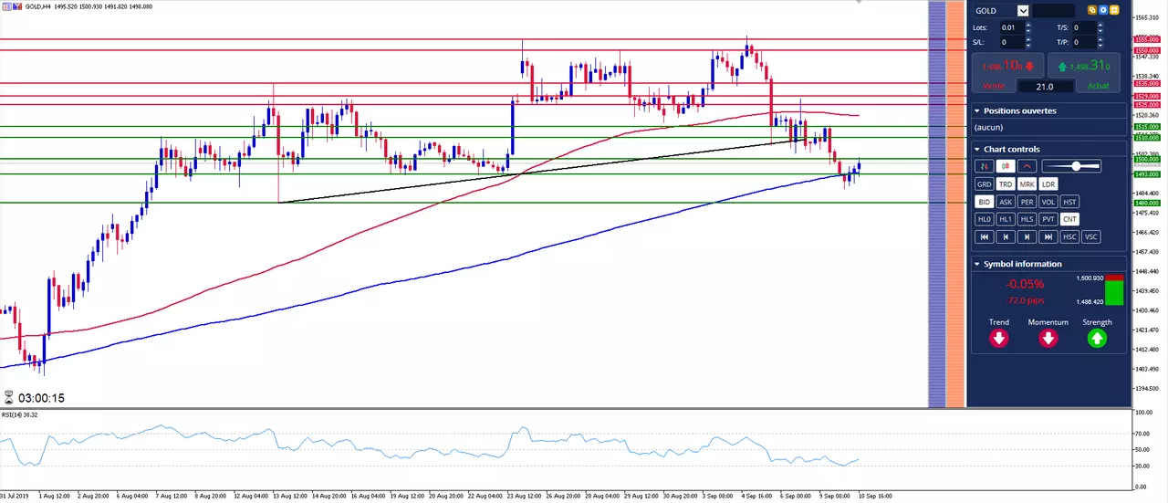
Task: Collapse the Positions ouvertes section
Action: [x=977, y=110]
